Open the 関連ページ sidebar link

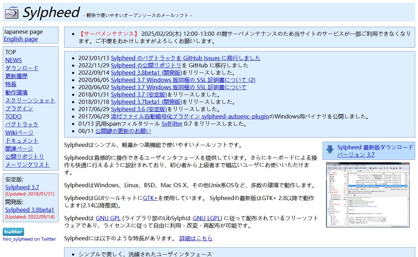tap(19, 149)
